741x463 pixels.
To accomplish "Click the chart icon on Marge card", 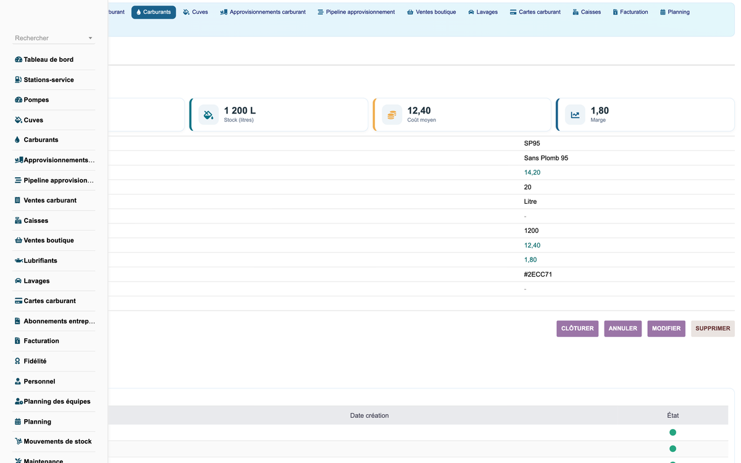I will (x=575, y=115).
